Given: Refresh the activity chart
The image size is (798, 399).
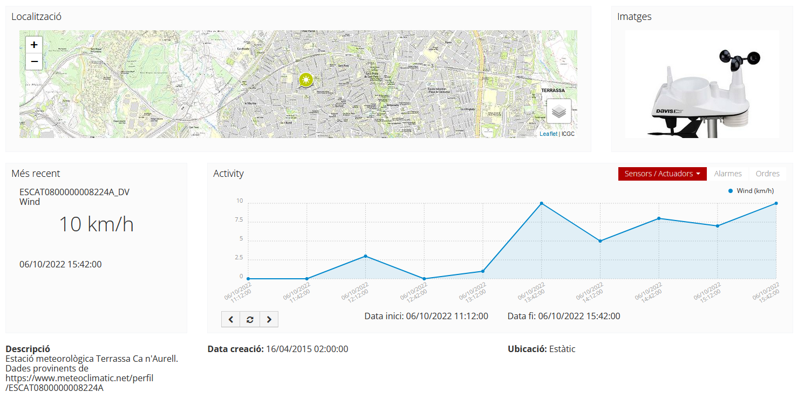Looking at the screenshot, I should pyautogui.click(x=250, y=319).
